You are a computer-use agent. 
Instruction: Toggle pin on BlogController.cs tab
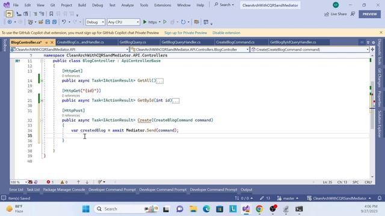46,43
